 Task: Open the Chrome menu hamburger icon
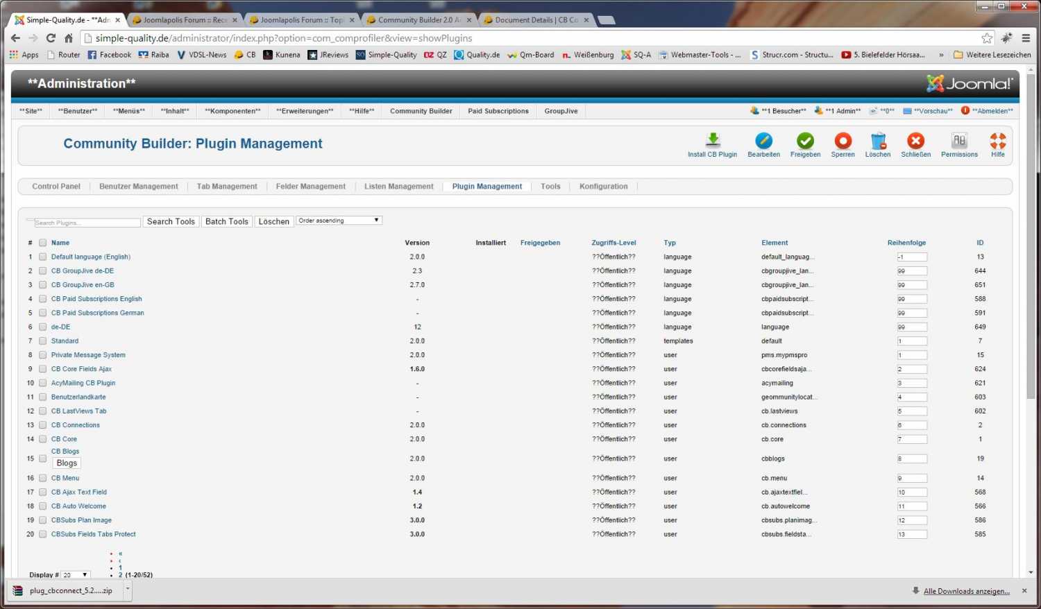pyautogui.click(x=1026, y=38)
